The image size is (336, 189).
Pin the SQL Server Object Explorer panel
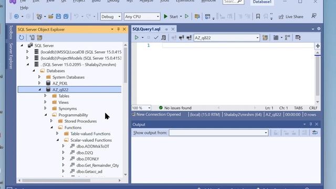click(118, 29)
